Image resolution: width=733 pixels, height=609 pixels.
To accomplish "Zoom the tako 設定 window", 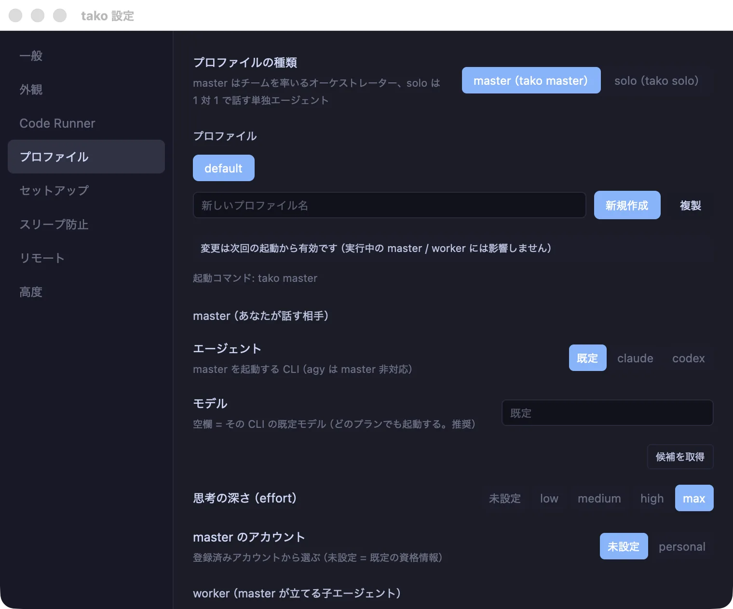I will [x=60, y=15].
